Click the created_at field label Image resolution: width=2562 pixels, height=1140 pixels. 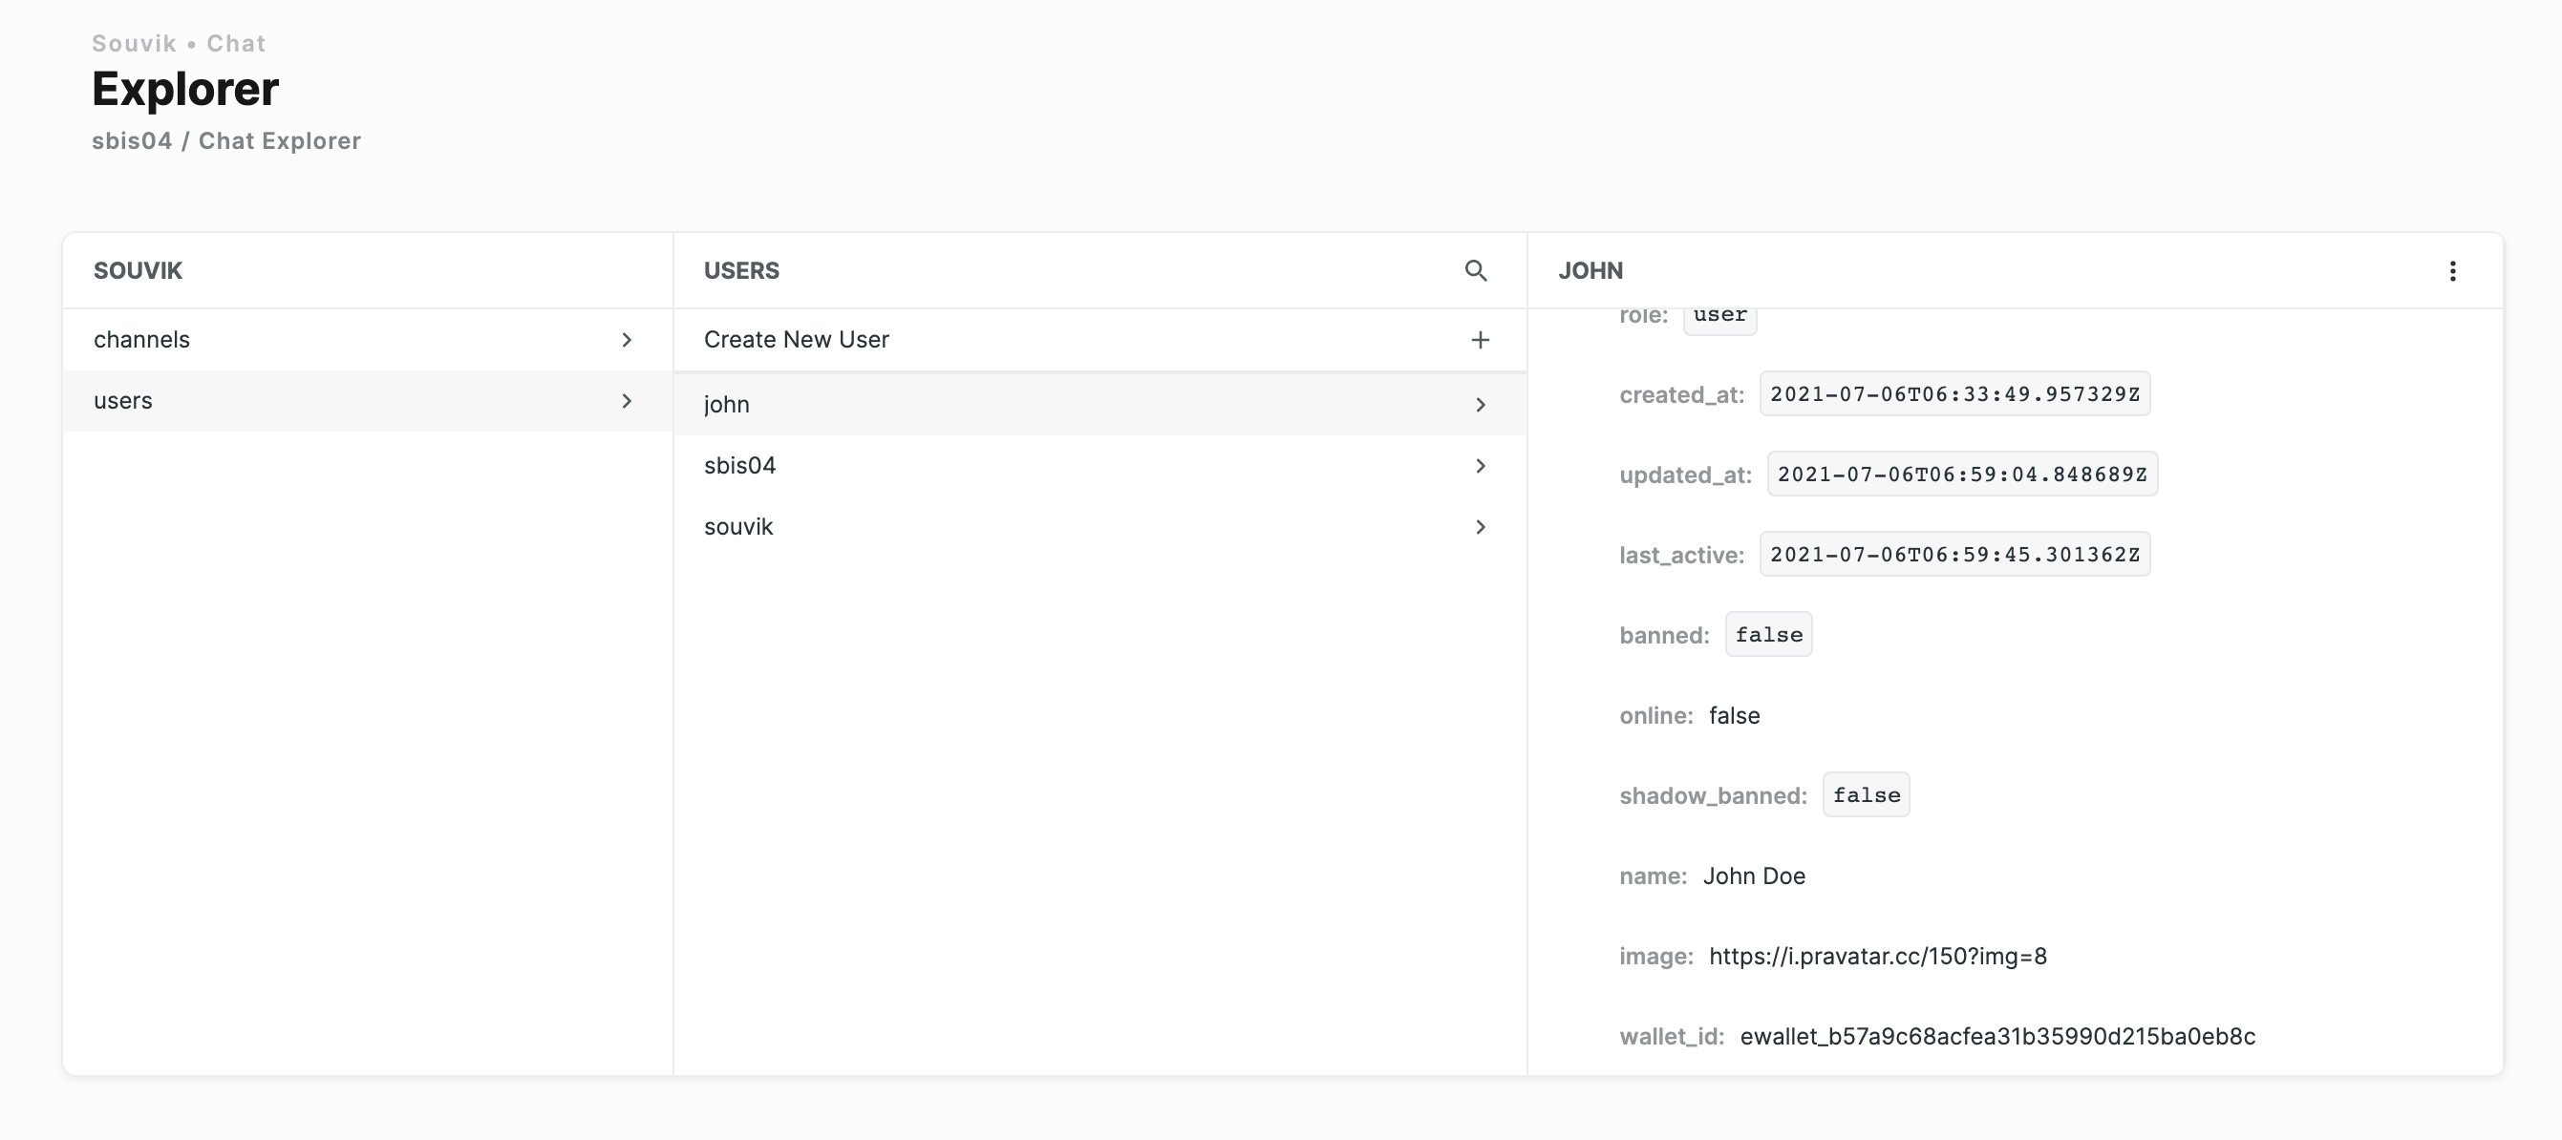point(1682,395)
